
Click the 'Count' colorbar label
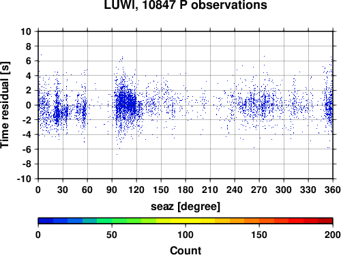[x=186, y=250]
